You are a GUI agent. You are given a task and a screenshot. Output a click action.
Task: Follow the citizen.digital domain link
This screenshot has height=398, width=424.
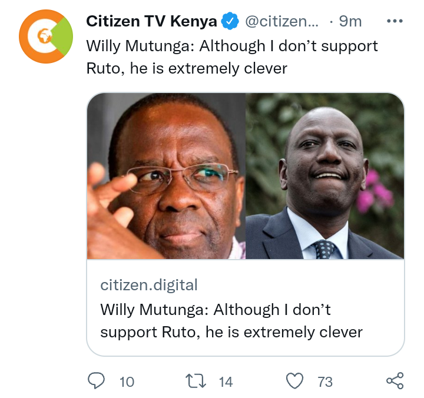pos(149,285)
